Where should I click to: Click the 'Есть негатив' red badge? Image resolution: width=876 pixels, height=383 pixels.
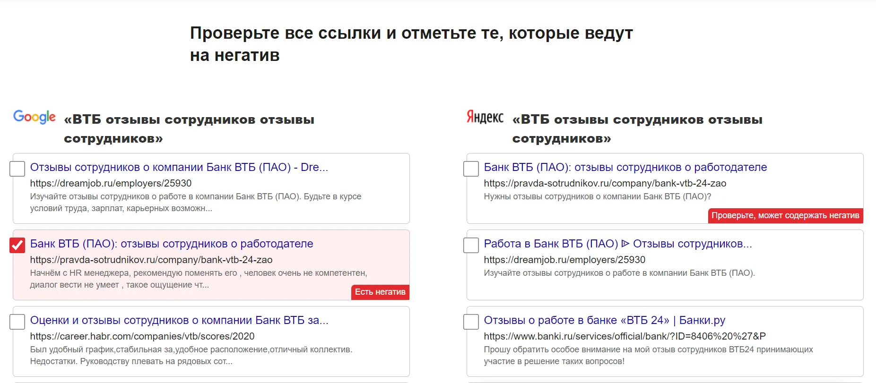coord(380,292)
